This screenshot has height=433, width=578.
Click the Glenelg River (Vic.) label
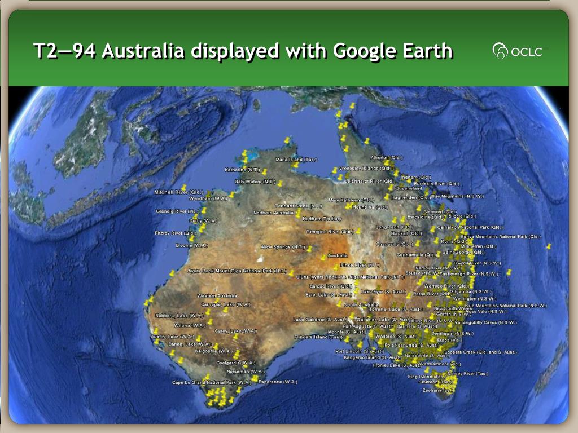(x=177, y=211)
